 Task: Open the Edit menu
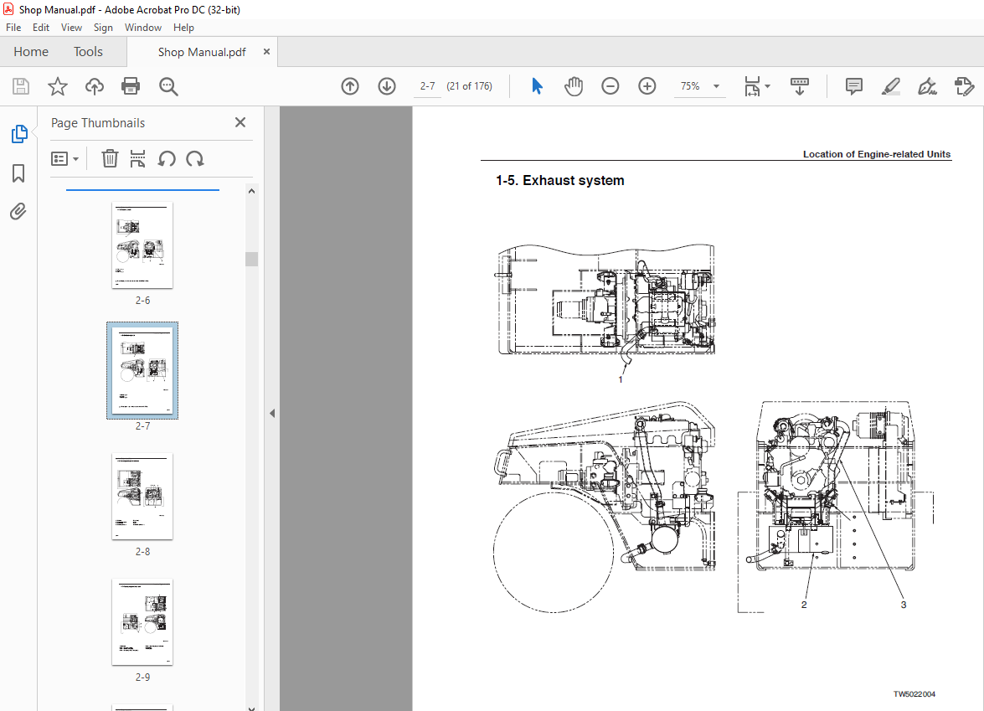click(x=41, y=28)
